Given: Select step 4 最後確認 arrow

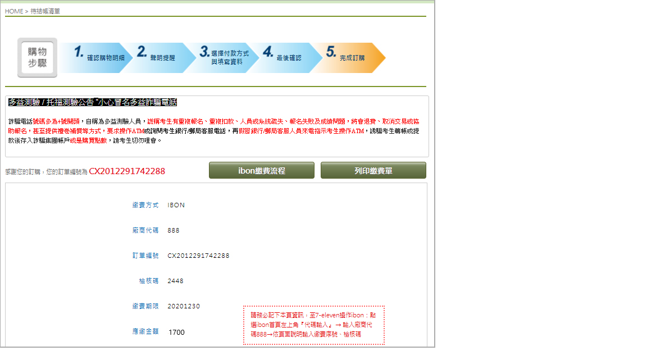Looking at the screenshot, I should 284,57.
